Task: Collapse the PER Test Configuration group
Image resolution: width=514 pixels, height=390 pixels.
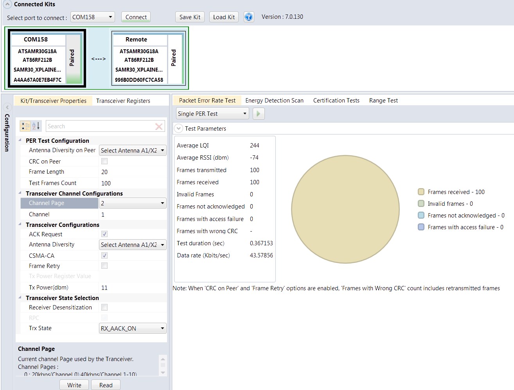Action: pos(20,140)
